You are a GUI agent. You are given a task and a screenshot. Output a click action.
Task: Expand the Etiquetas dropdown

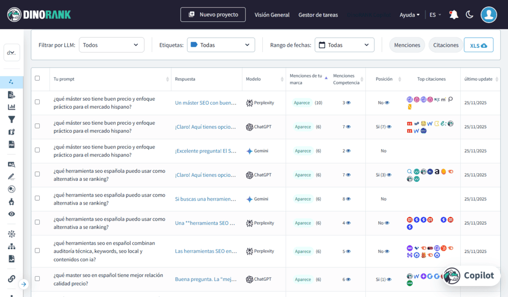tap(221, 45)
